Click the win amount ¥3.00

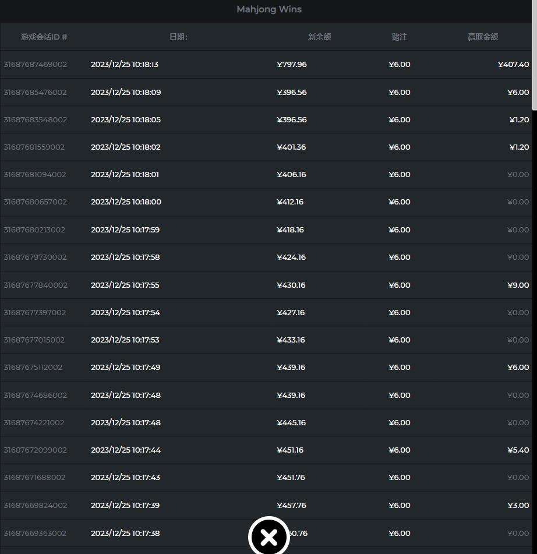518,505
